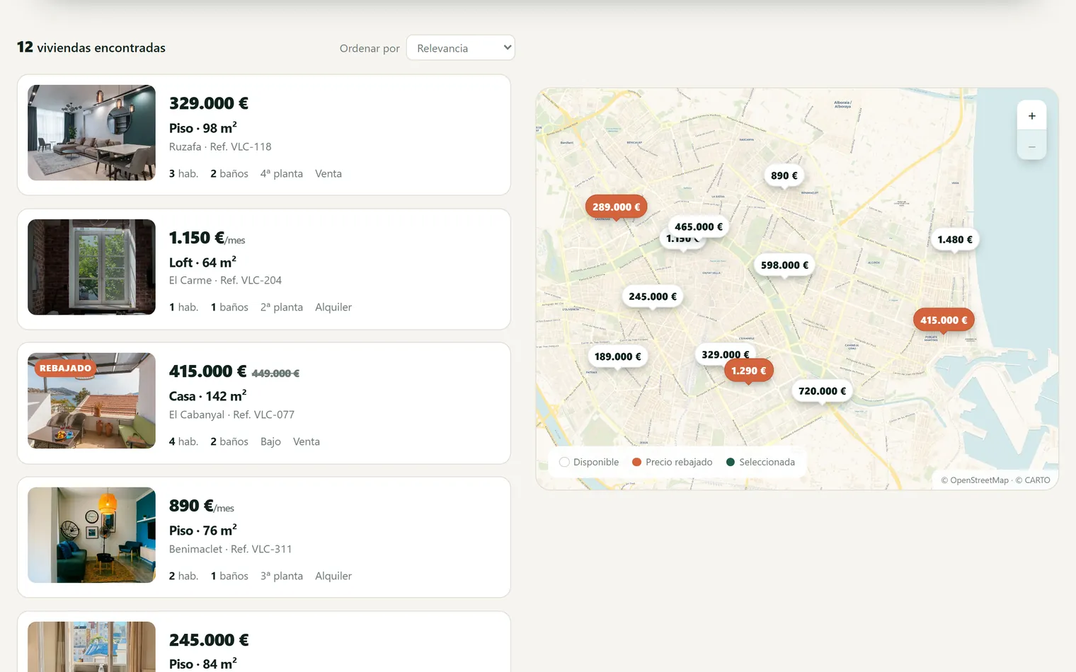Select the 329.000 € map marker

point(725,353)
